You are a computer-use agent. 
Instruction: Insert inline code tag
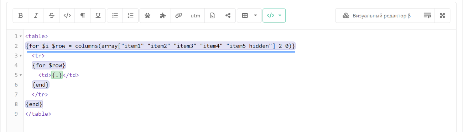(67, 16)
